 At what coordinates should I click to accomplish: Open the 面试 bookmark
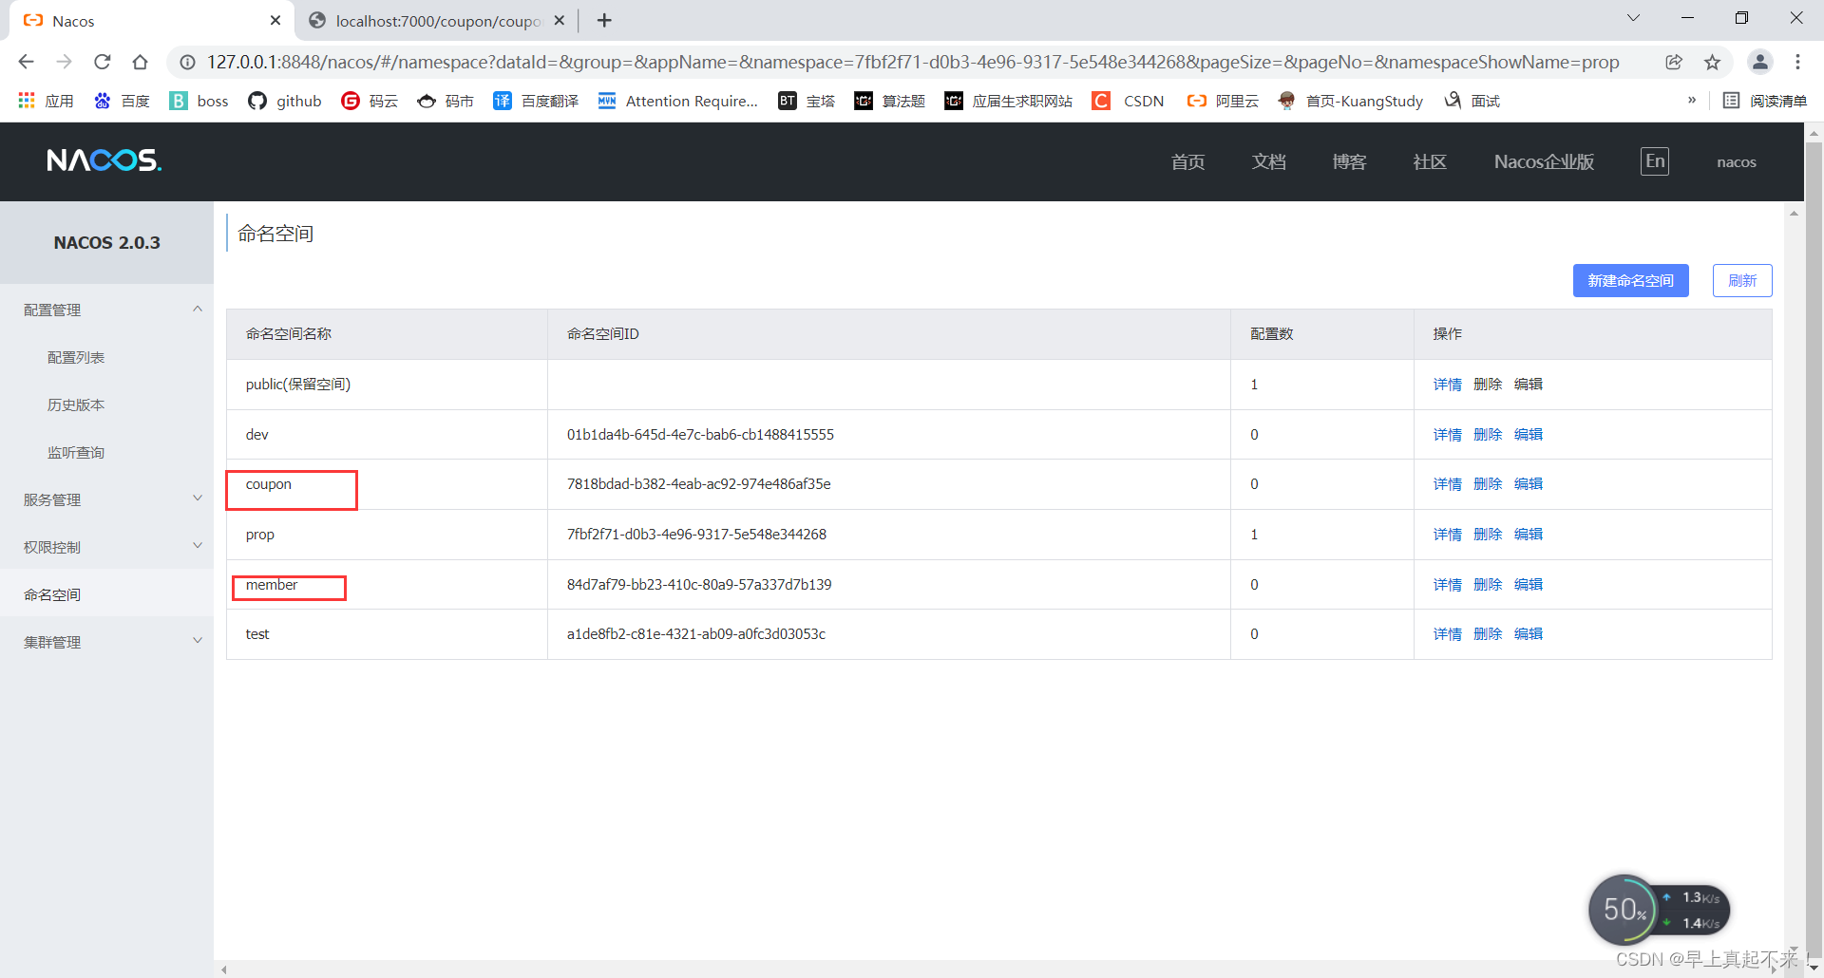1472,101
